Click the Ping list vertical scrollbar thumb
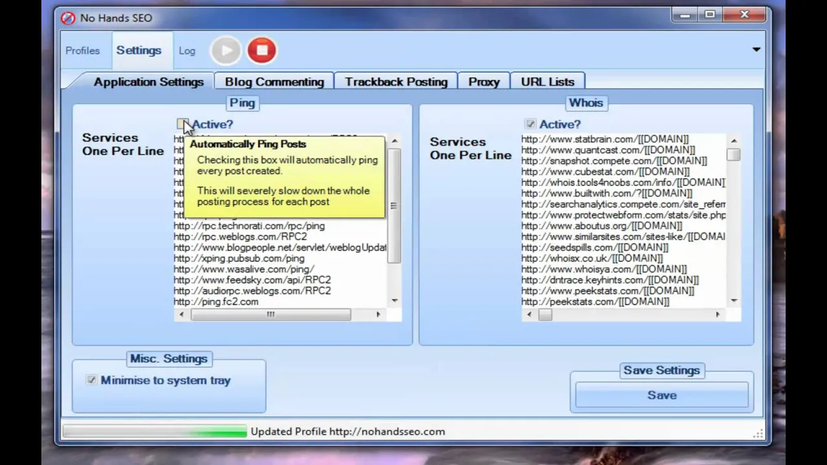 [394, 205]
